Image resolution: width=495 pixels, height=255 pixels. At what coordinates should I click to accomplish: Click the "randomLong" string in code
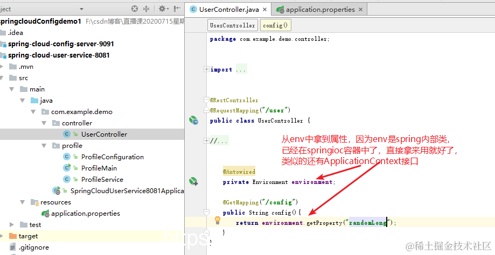[x=368, y=223]
